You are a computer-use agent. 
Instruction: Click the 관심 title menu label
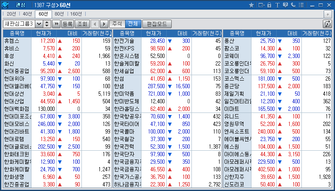(21, 5)
